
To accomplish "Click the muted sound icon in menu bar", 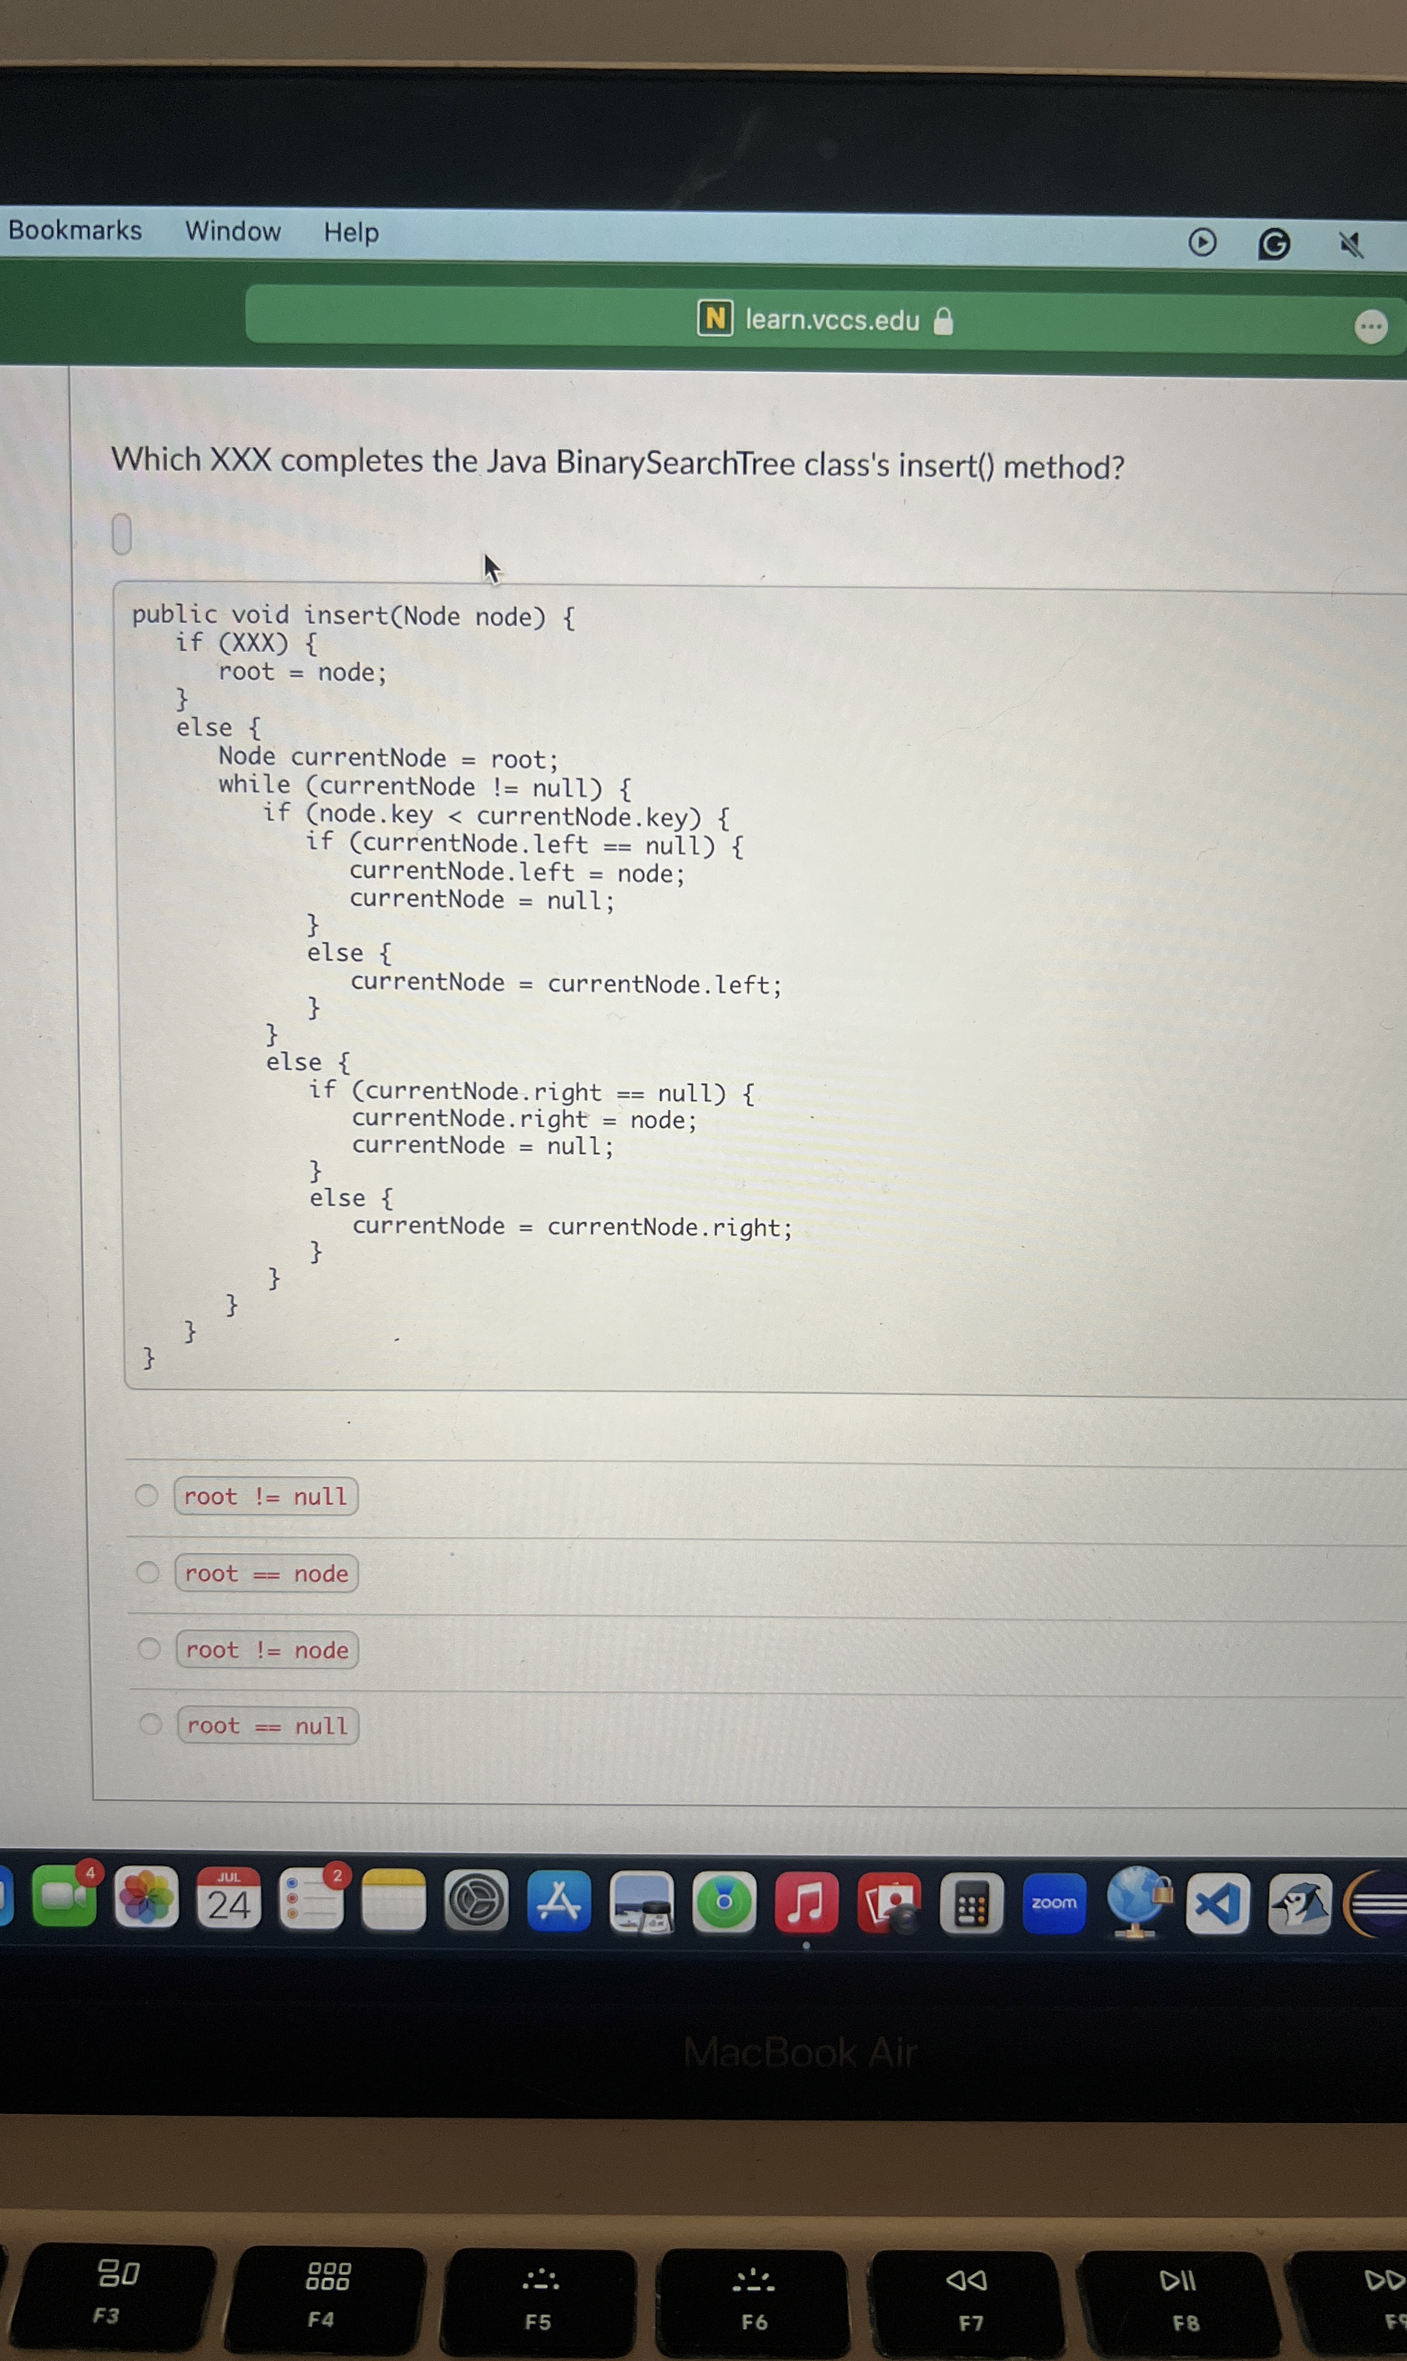I will pos(1350,246).
